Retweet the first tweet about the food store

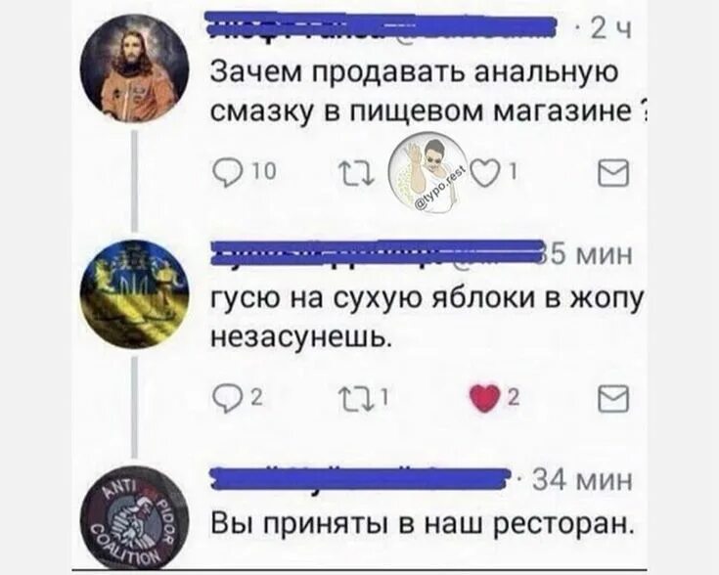(356, 174)
